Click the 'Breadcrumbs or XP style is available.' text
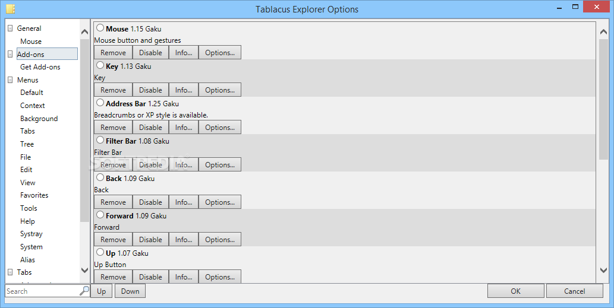Screen dimensions: 614x308 pos(151,115)
